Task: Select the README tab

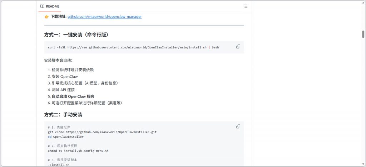Action: tap(50, 6)
